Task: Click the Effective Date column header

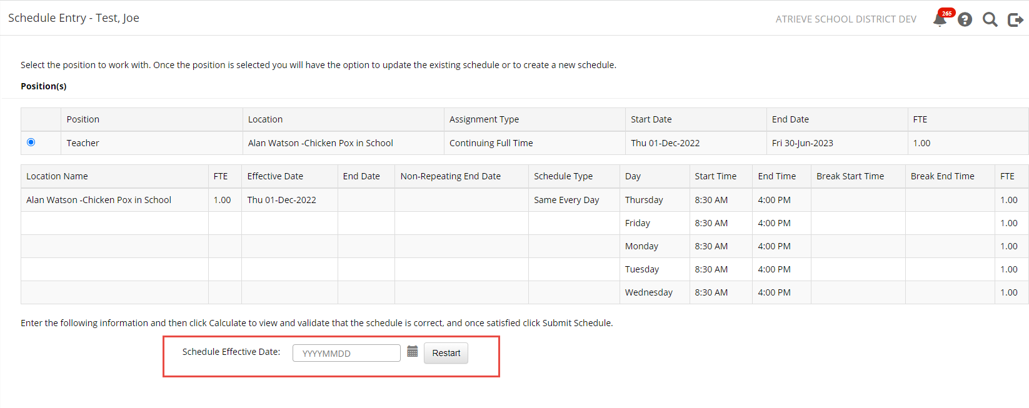Action: coord(275,176)
